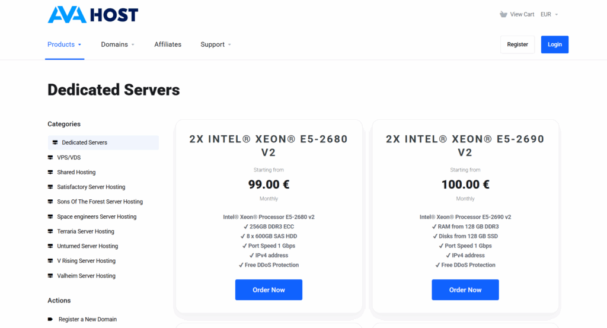Screen dimensions: 607x328
Task: Open Sons Of The Forest Server Hosting
Action: coord(100,202)
